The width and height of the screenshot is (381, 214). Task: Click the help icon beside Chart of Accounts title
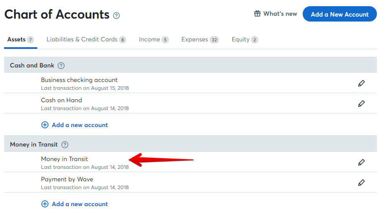(x=116, y=16)
